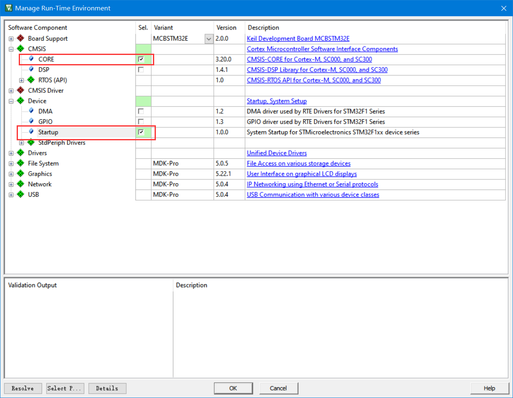The width and height of the screenshot is (513, 398).
Task: Click the USB green diamond icon
Action: pos(21,194)
